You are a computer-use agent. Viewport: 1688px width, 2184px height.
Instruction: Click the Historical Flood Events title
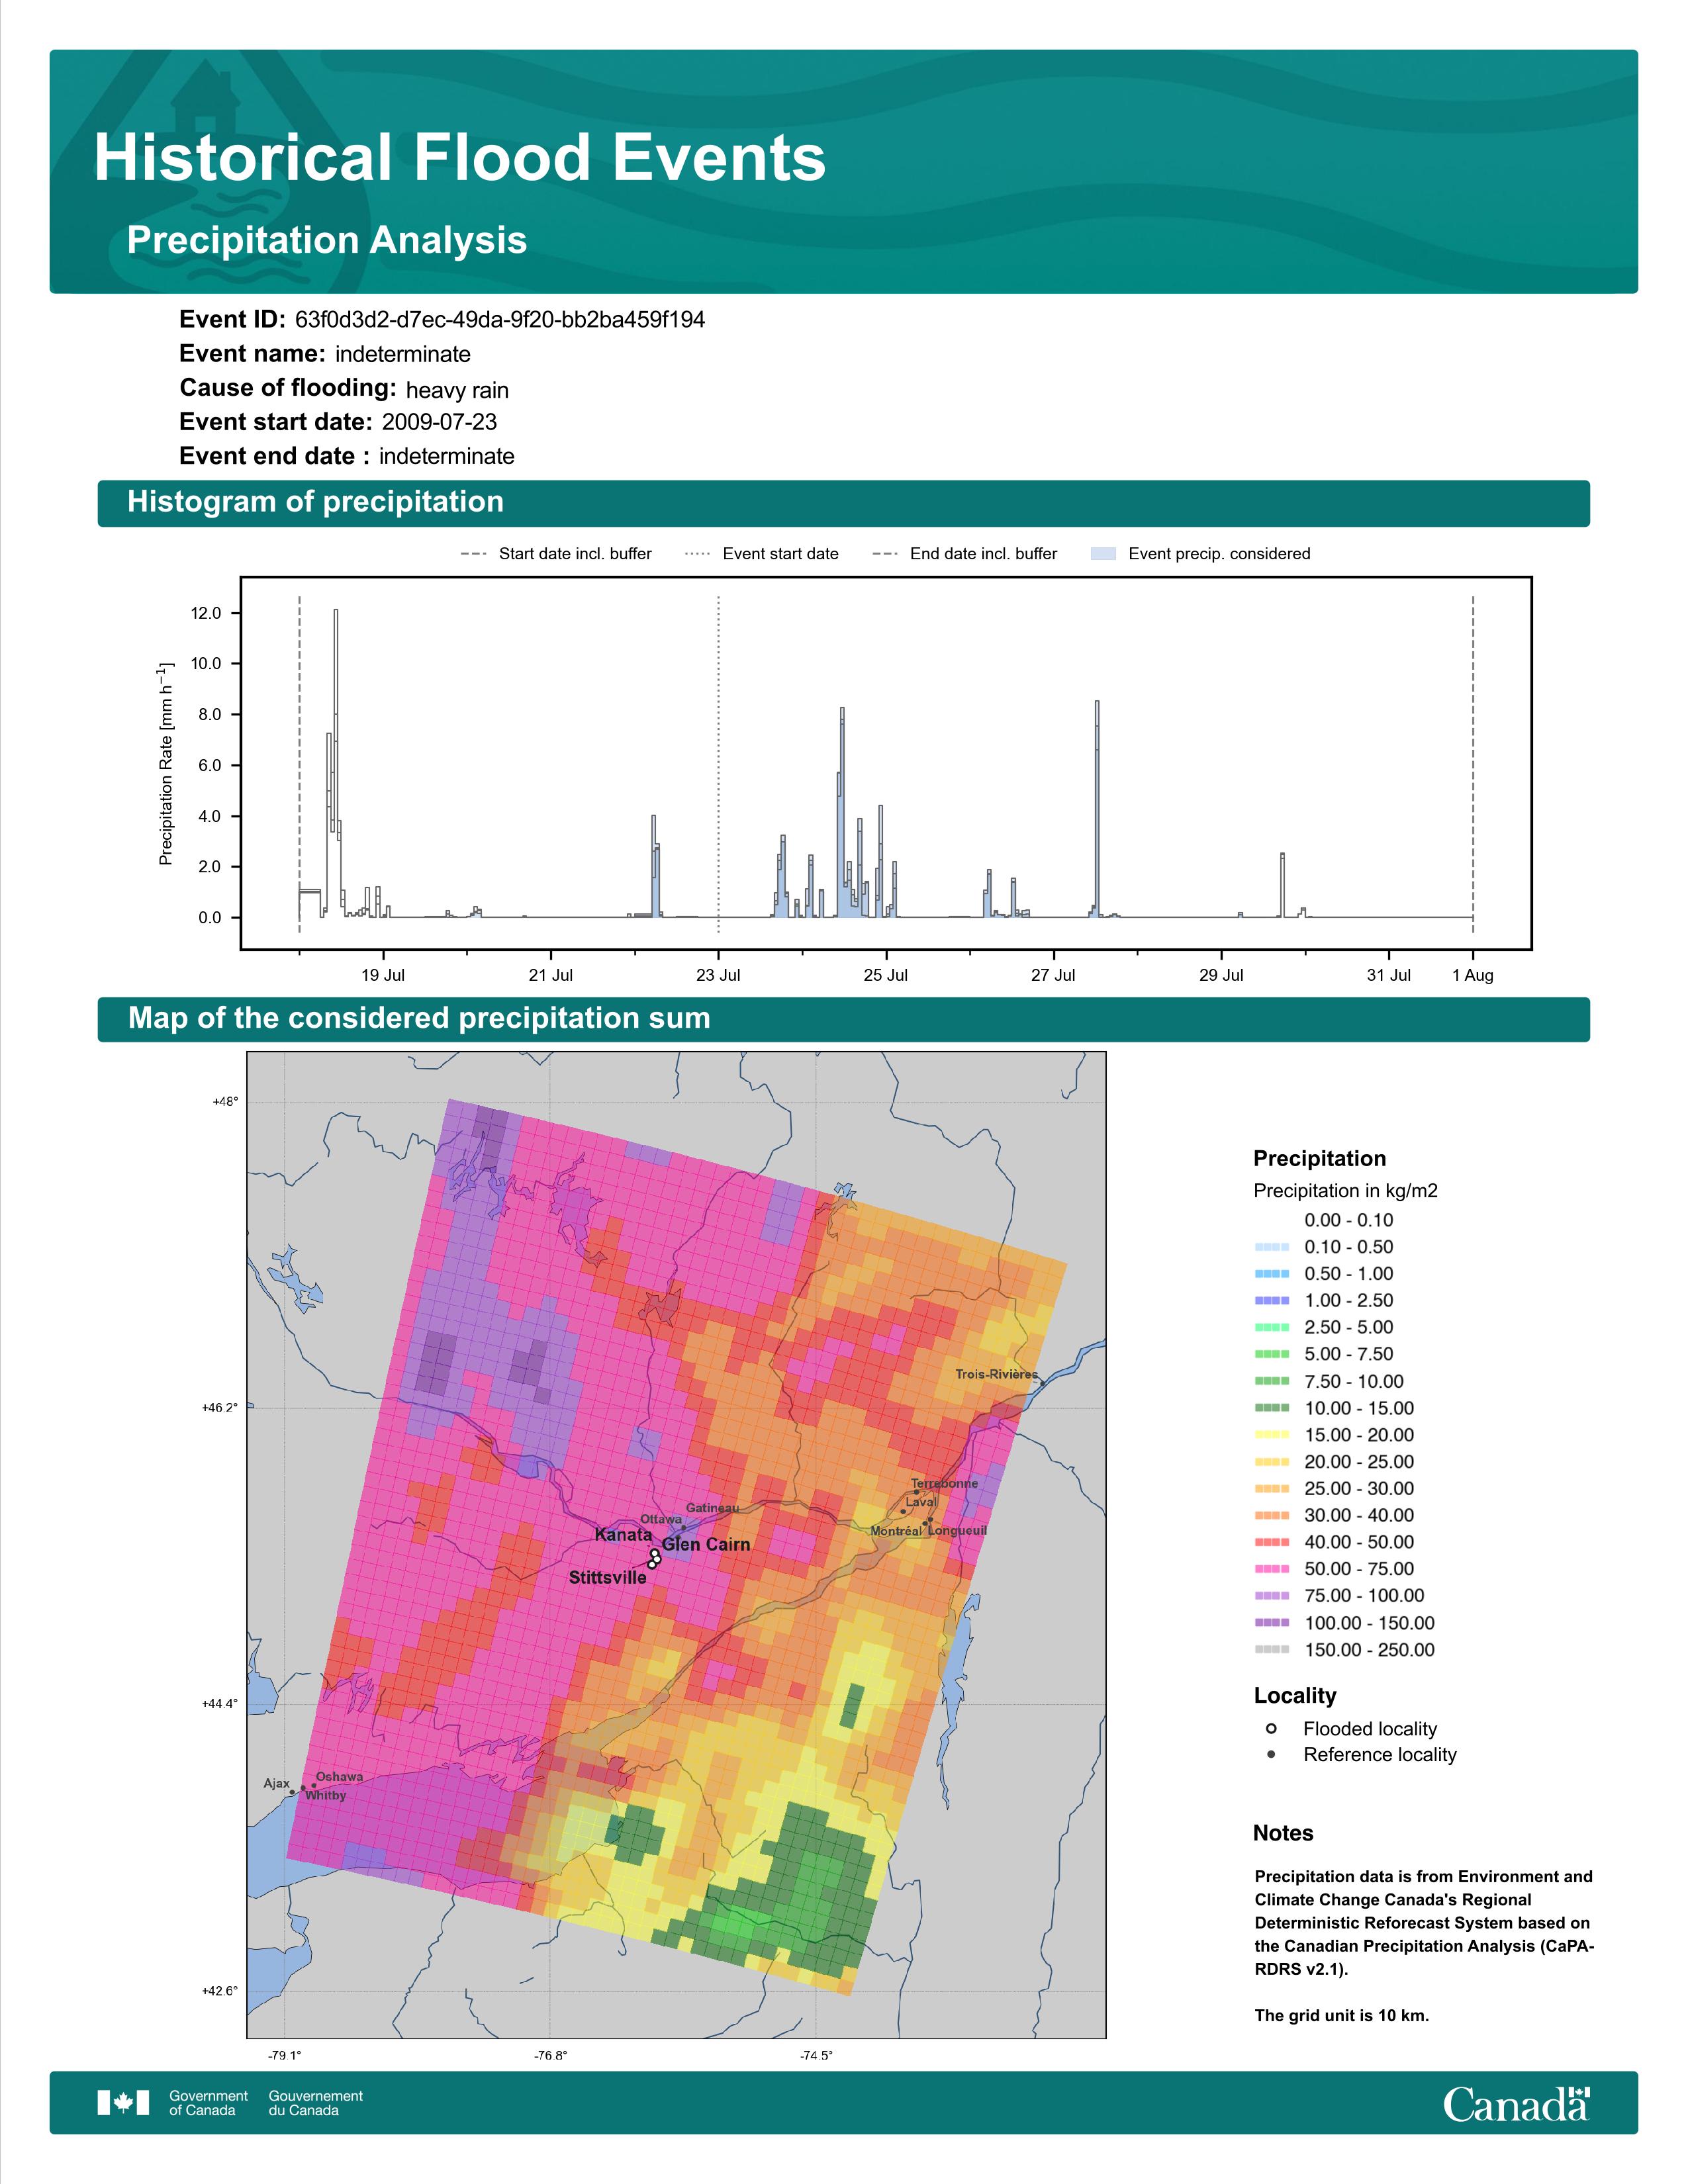point(460,158)
